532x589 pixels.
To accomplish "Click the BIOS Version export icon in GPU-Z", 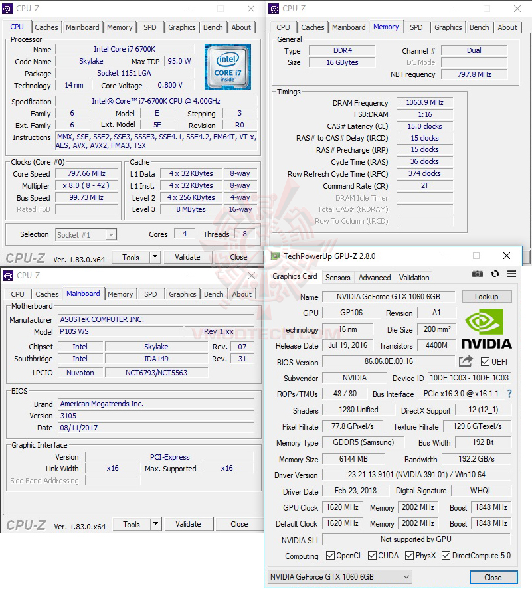I will [x=465, y=361].
